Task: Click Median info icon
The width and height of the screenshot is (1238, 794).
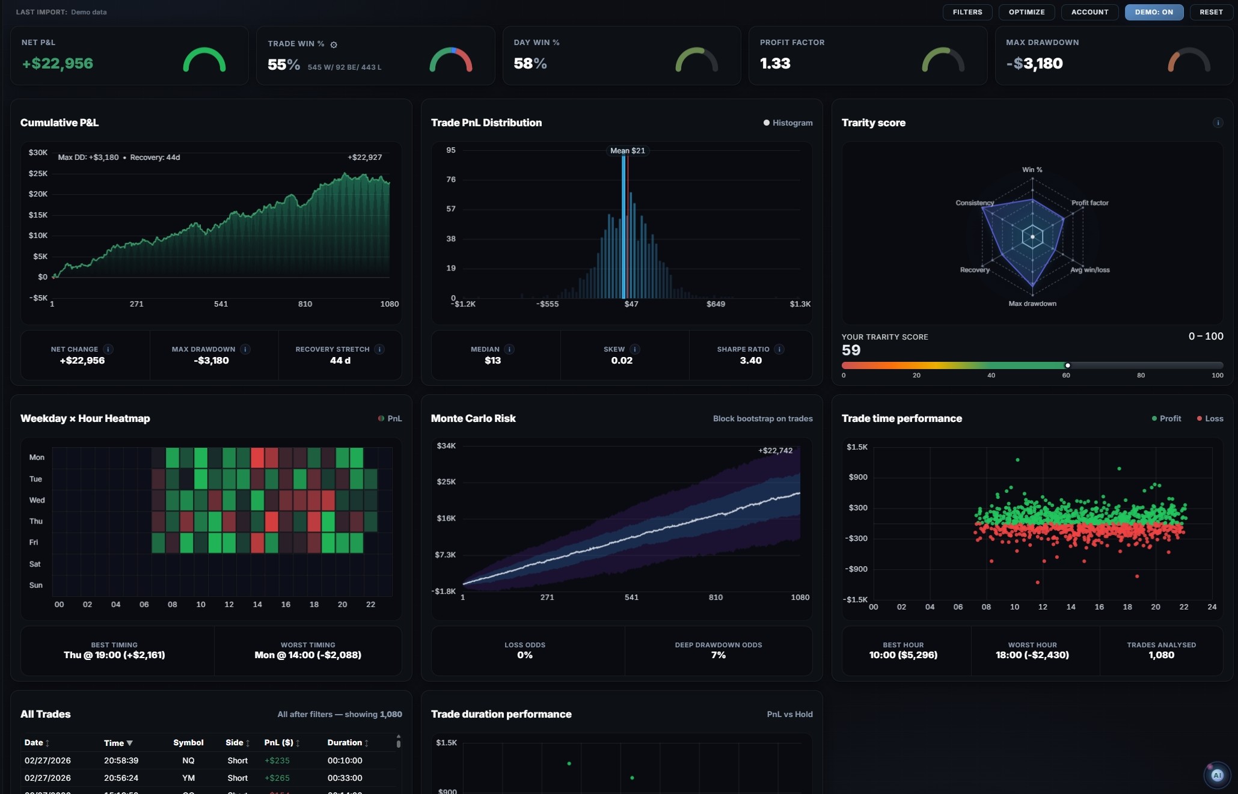Action: click(x=509, y=349)
